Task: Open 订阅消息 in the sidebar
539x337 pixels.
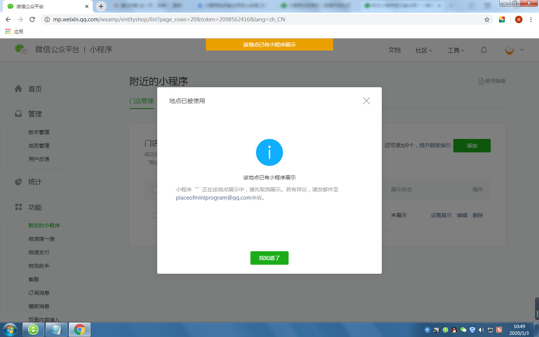Action: pyautogui.click(x=39, y=293)
